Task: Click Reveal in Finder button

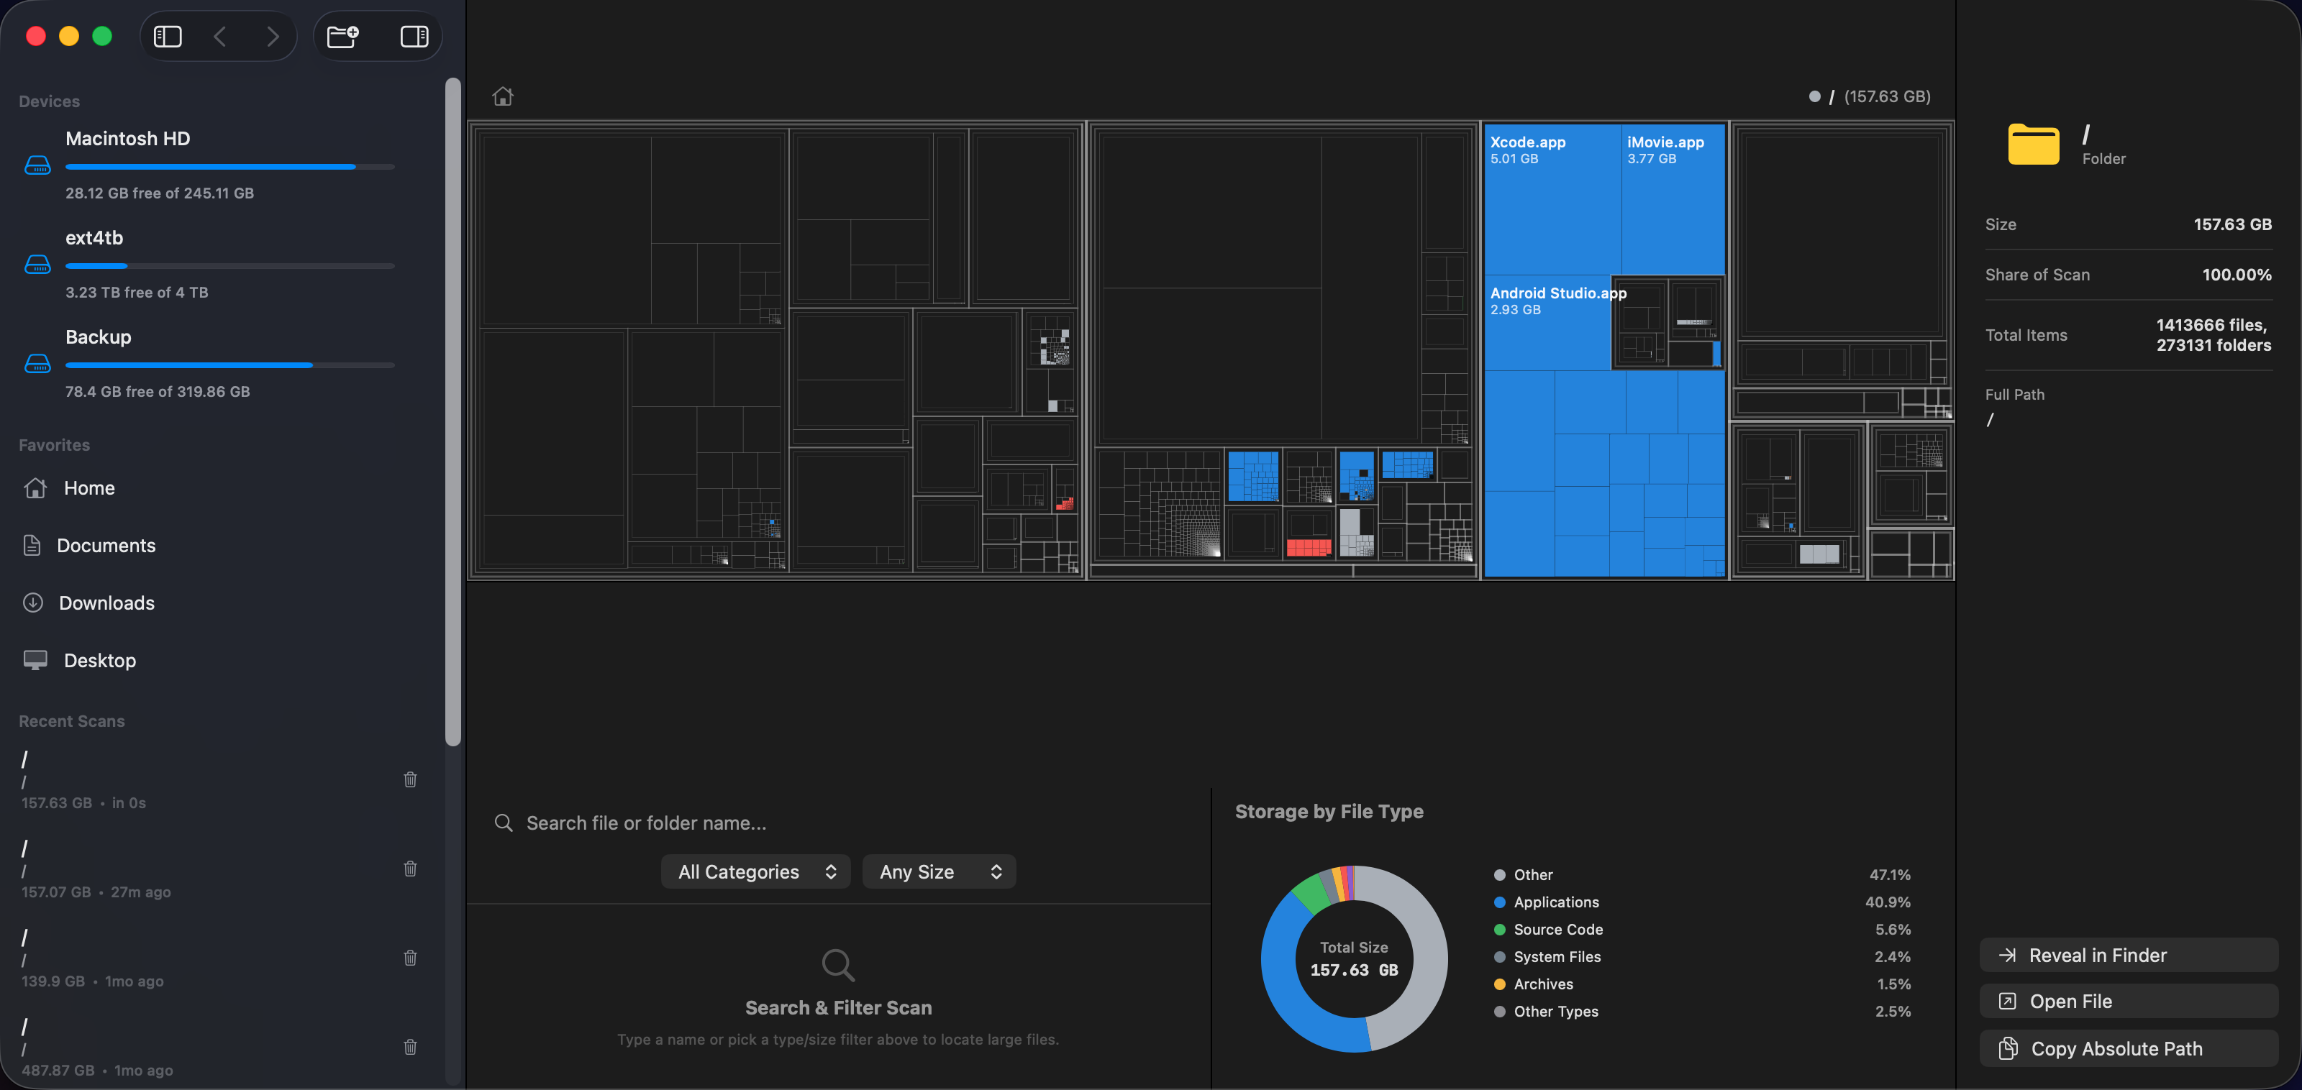Action: point(2129,955)
